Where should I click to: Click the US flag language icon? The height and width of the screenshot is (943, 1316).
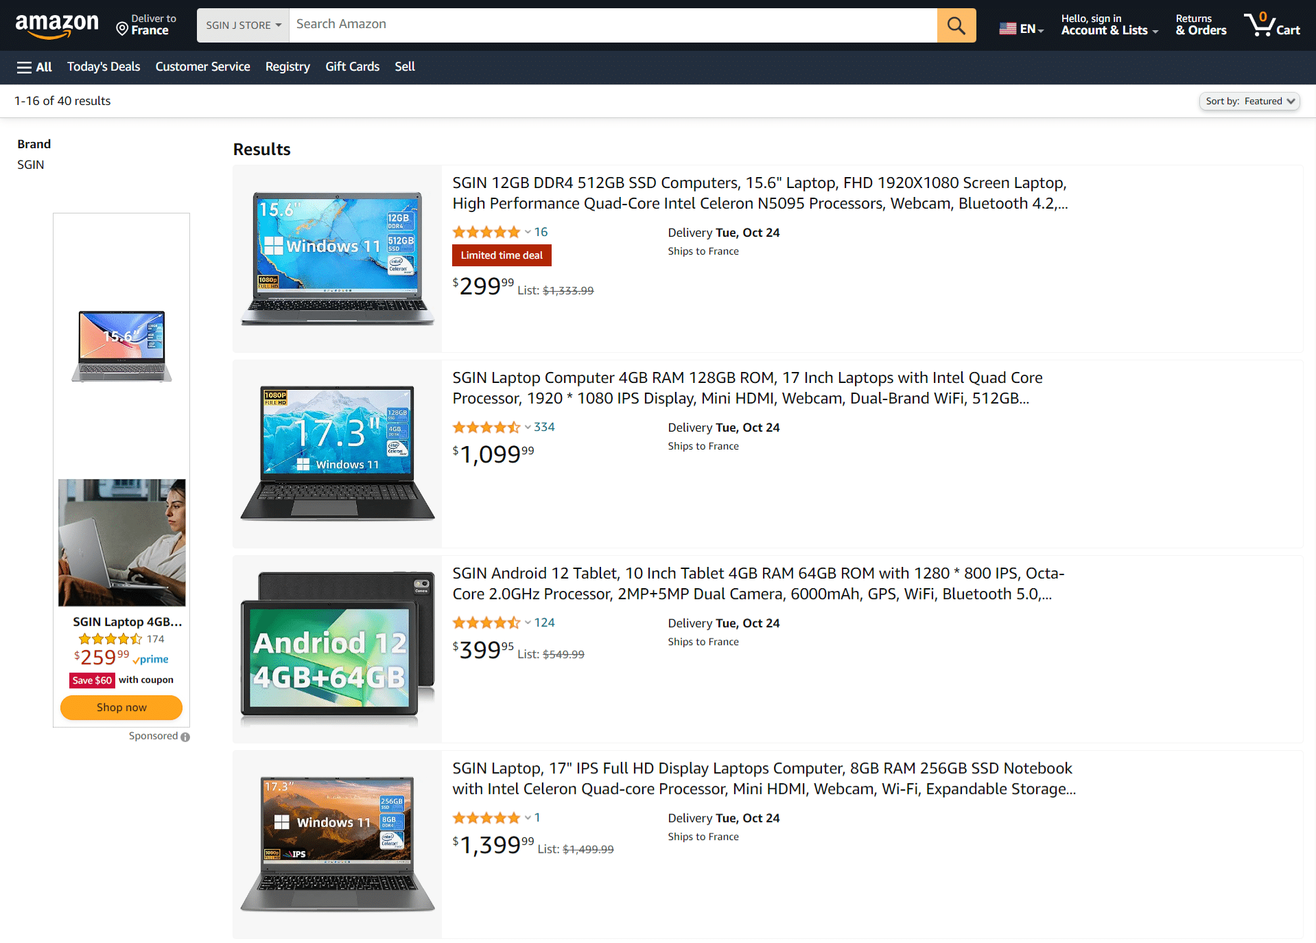tap(1007, 28)
